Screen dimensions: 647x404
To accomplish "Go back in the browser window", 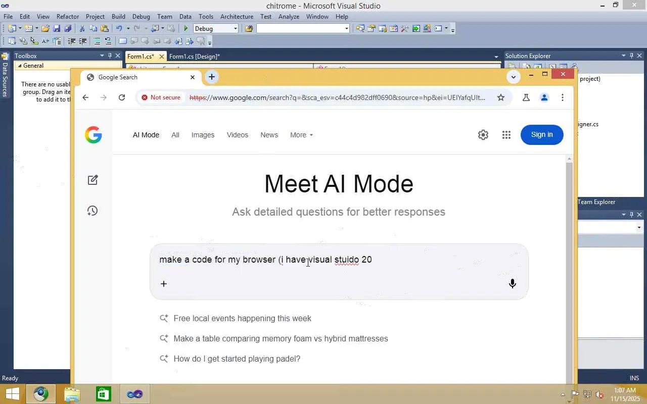I will pyautogui.click(x=85, y=97).
